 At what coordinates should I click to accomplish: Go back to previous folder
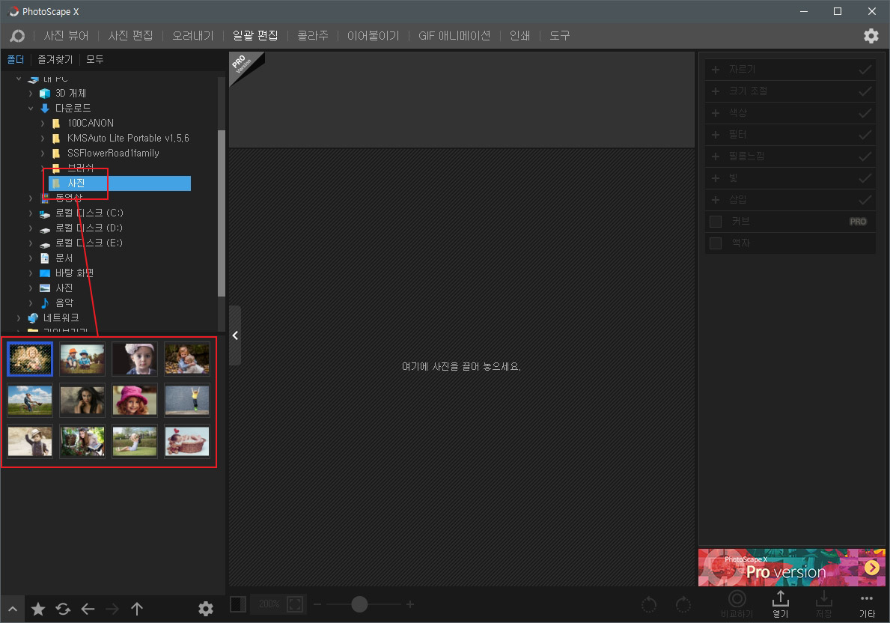coord(88,609)
